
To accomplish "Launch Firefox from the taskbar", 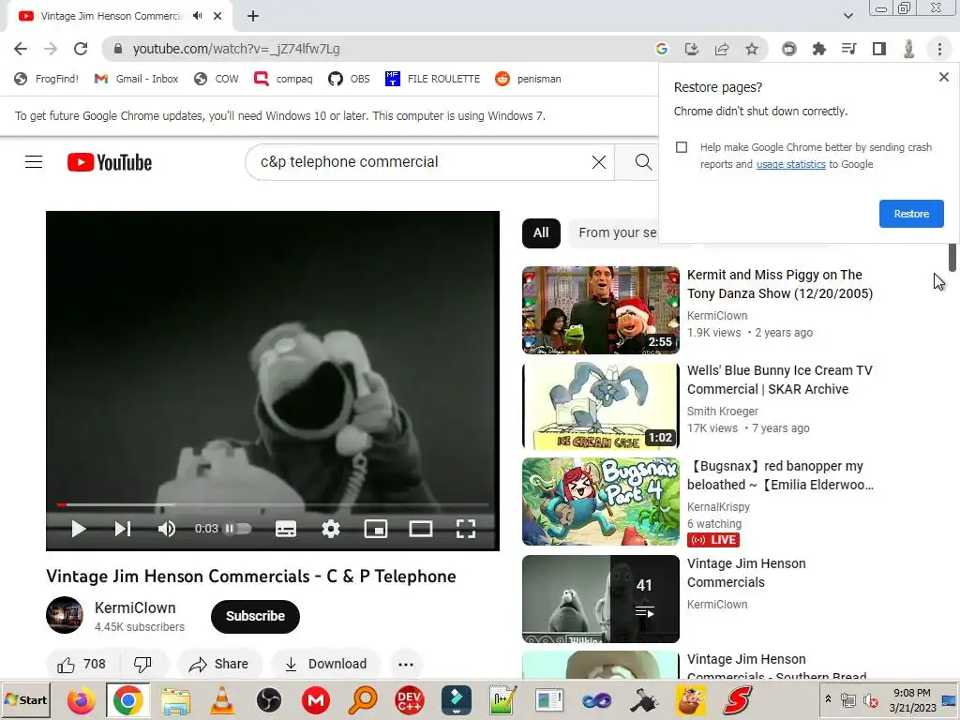I will coord(81,700).
